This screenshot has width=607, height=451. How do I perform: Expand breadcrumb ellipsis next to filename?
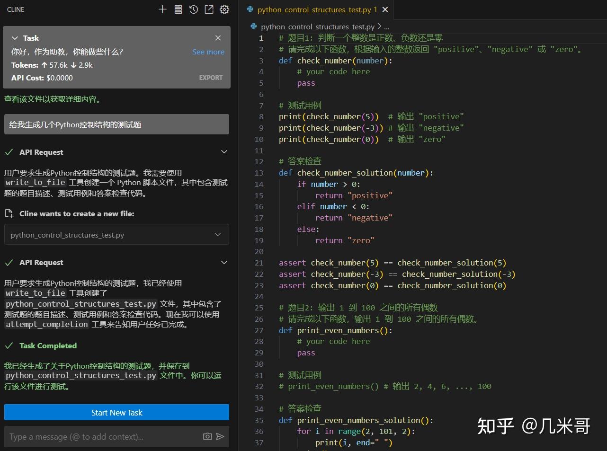click(x=386, y=27)
